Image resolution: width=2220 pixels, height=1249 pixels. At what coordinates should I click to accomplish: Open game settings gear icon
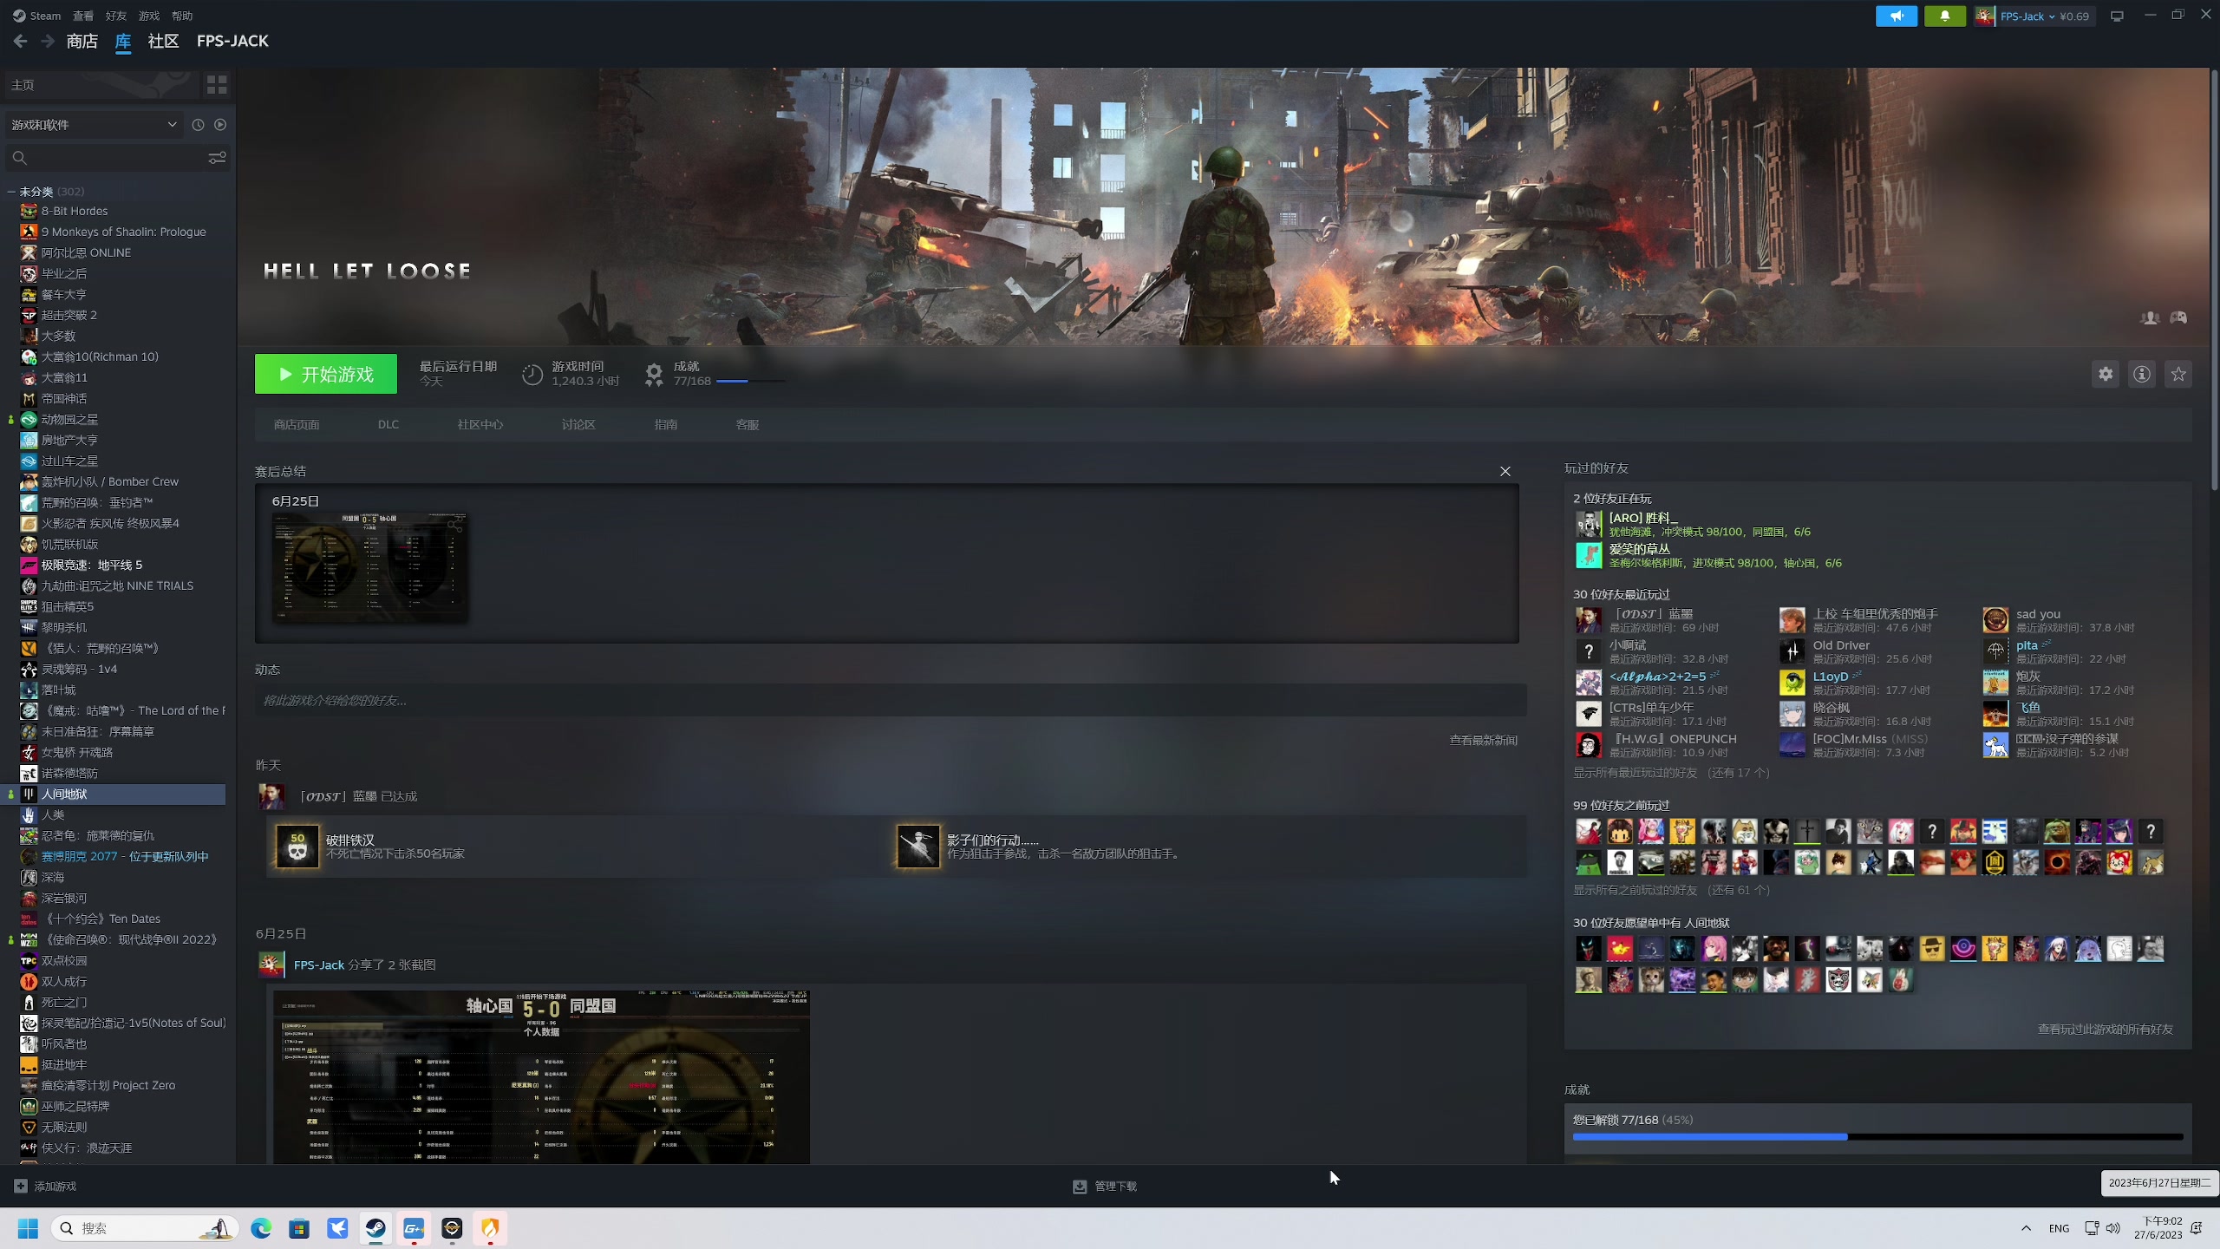2105,374
